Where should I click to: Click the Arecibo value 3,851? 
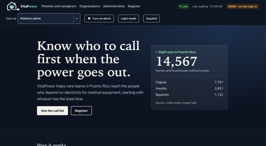[219, 89]
